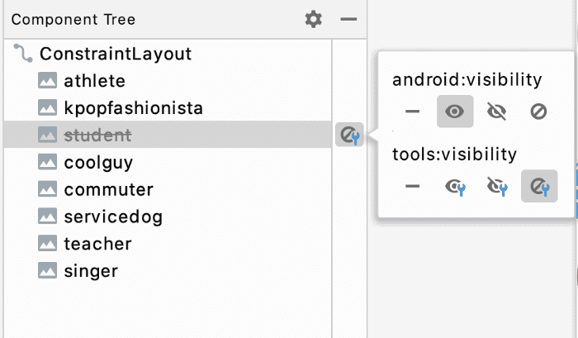
Task: Set android:visibility to invisible (crossed eye)
Action: pyautogui.click(x=496, y=112)
